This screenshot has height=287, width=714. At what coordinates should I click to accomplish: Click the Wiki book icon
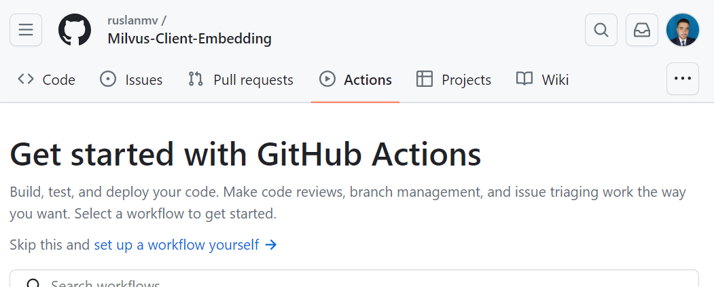point(524,79)
